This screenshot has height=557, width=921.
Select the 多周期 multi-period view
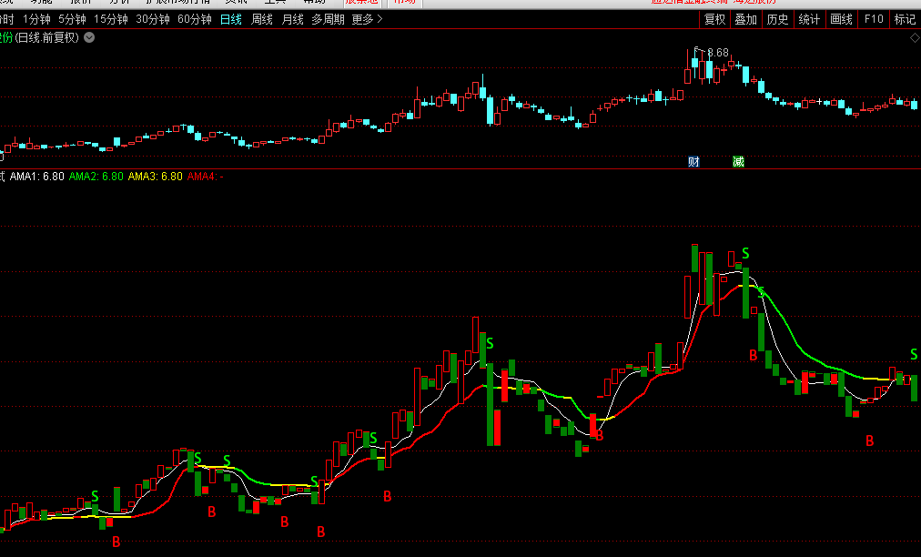pyautogui.click(x=328, y=19)
